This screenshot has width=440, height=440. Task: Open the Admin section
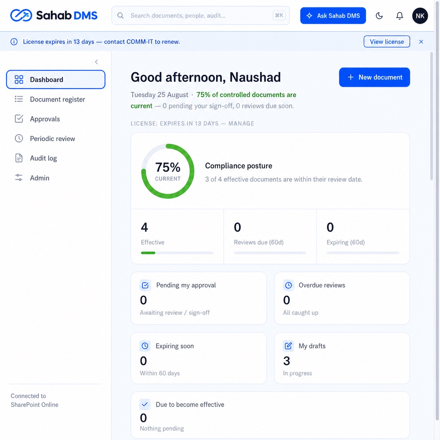[56, 178]
